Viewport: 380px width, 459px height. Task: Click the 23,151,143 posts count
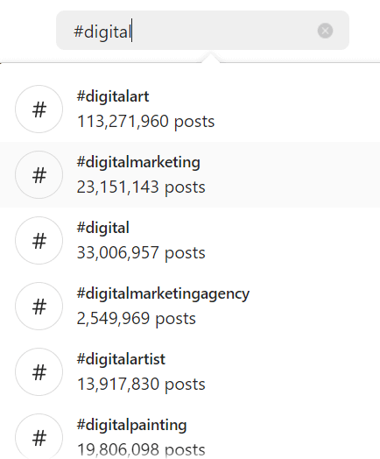[x=141, y=187]
